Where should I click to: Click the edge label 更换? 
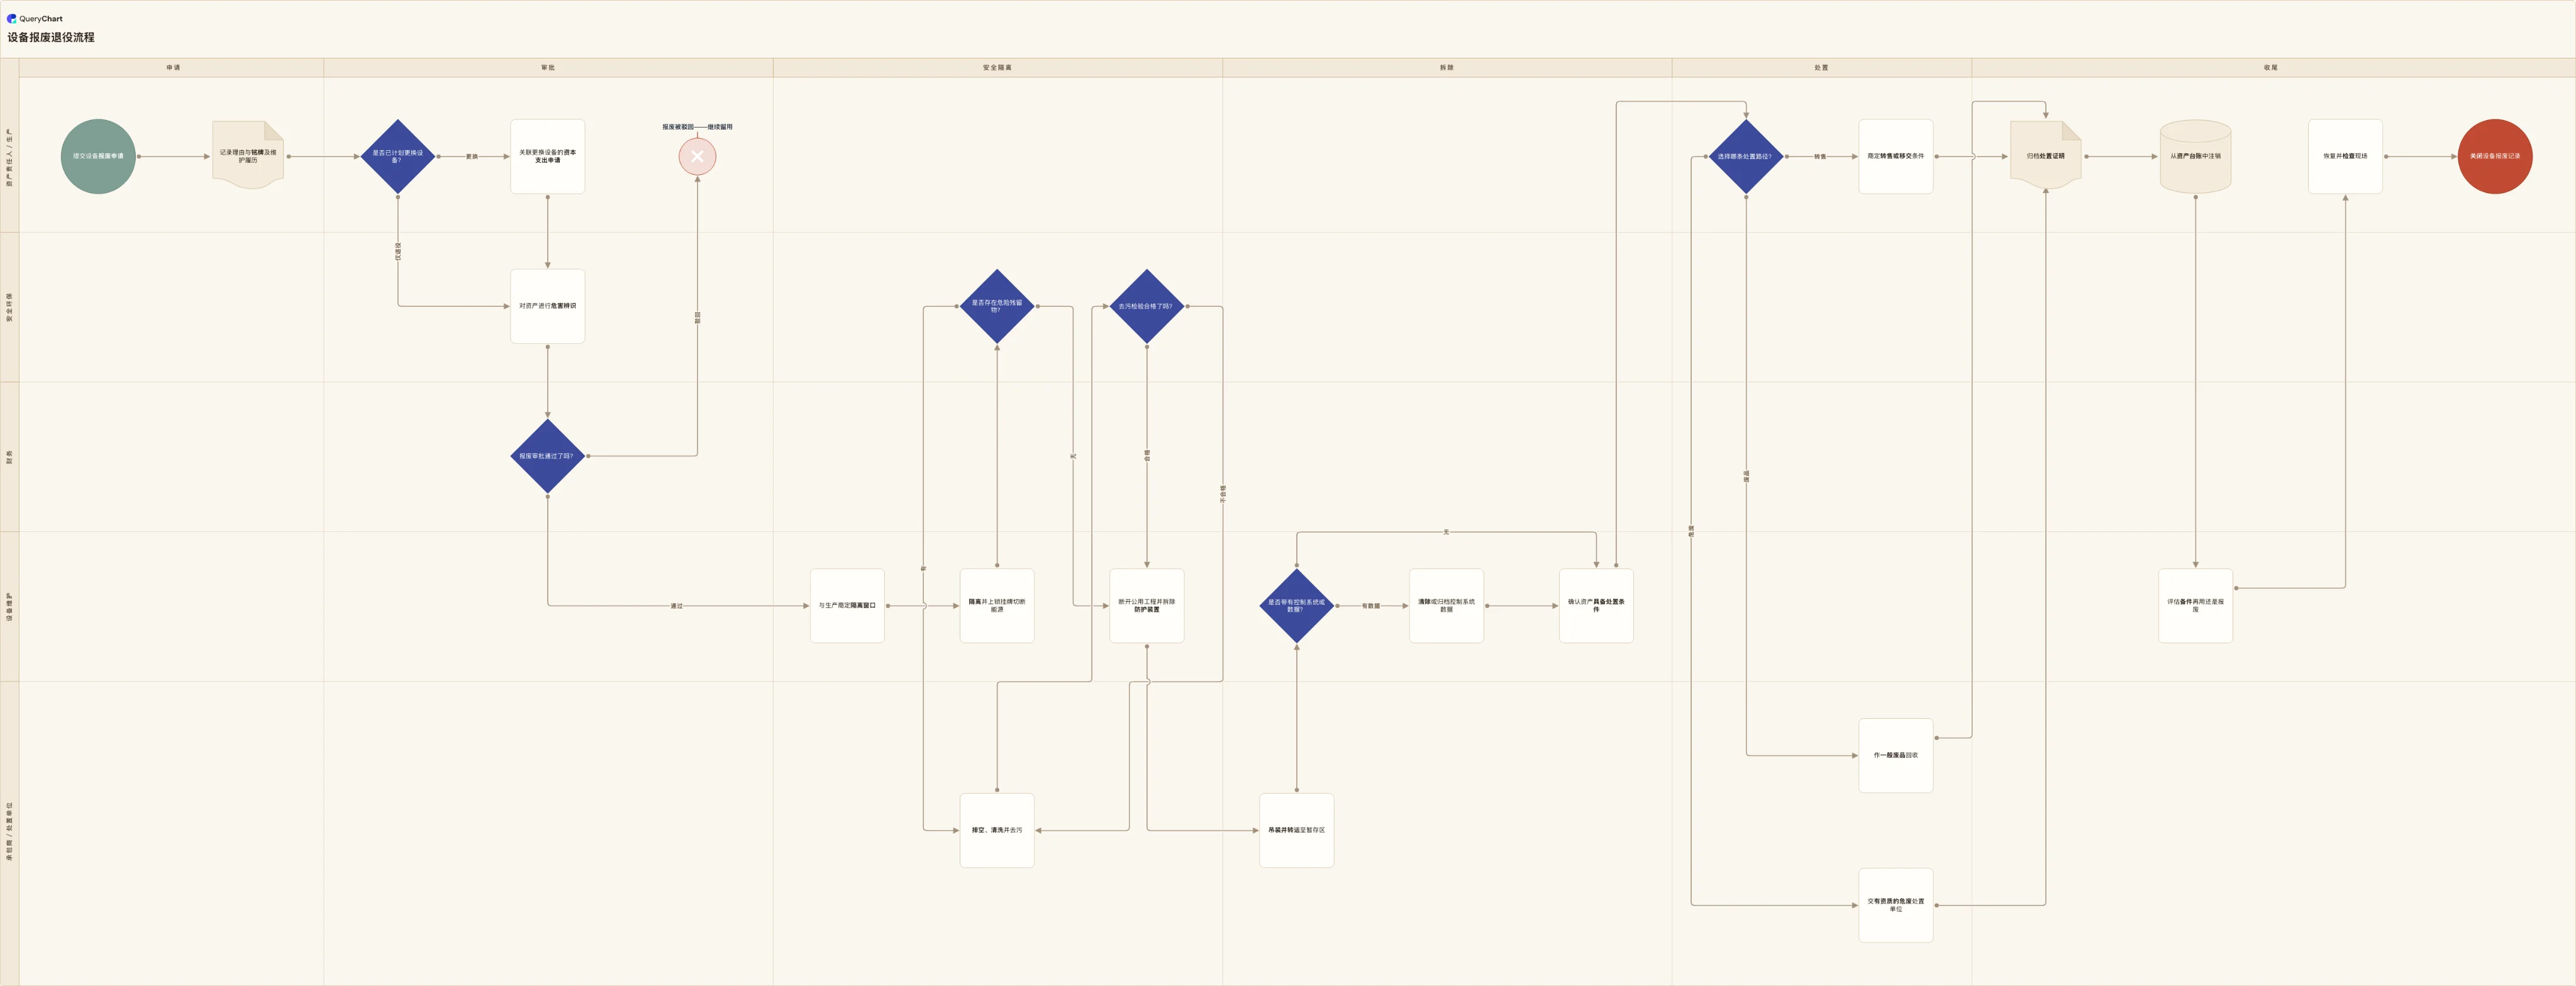472,157
